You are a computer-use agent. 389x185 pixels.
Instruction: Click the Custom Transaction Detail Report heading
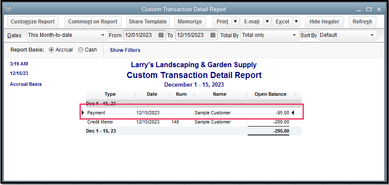pyautogui.click(x=194, y=75)
